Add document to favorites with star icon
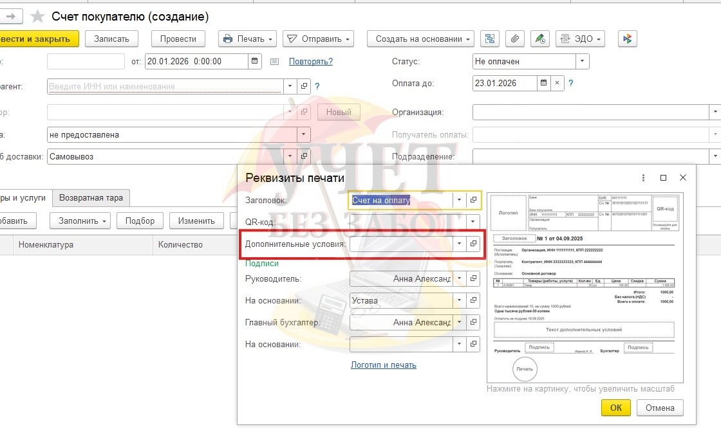Screen dimensions: 721x434 (38, 17)
